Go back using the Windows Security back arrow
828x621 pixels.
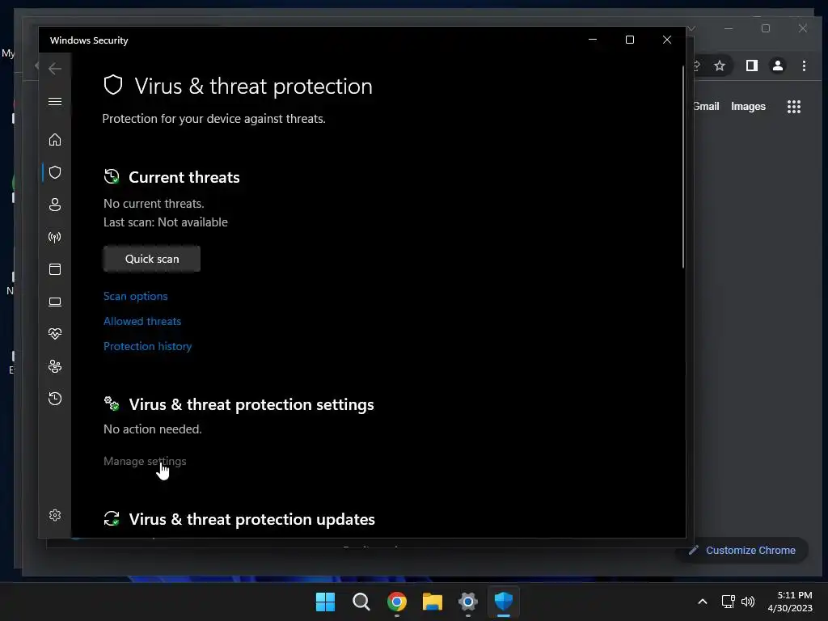tap(55, 69)
